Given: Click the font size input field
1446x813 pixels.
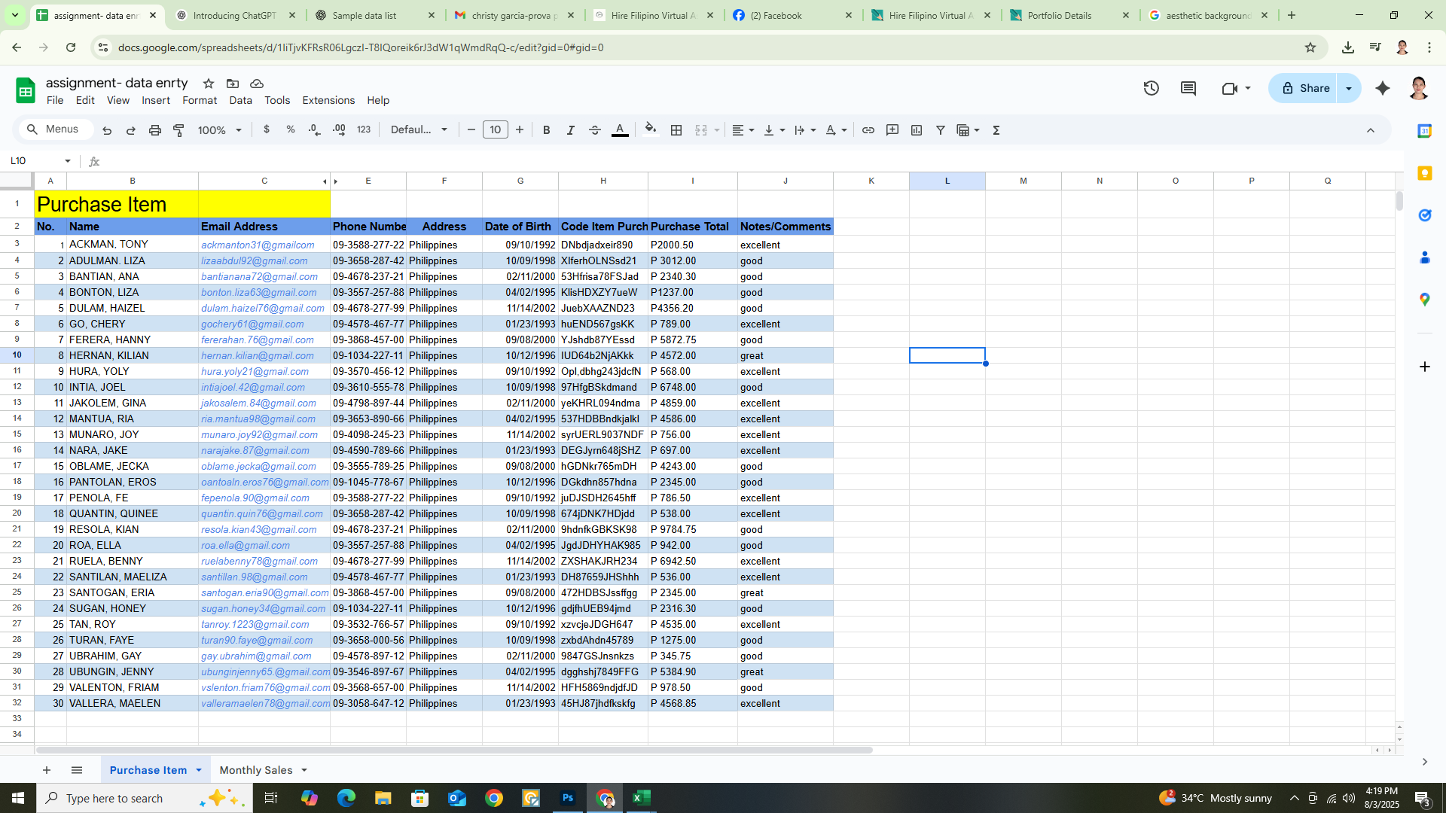Looking at the screenshot, I should tap(495, 130).
